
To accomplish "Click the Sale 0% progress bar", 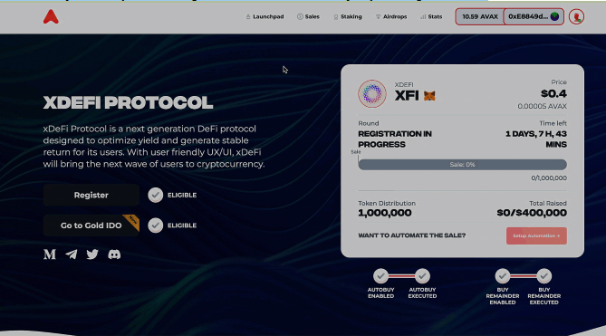I will (462, 165).
